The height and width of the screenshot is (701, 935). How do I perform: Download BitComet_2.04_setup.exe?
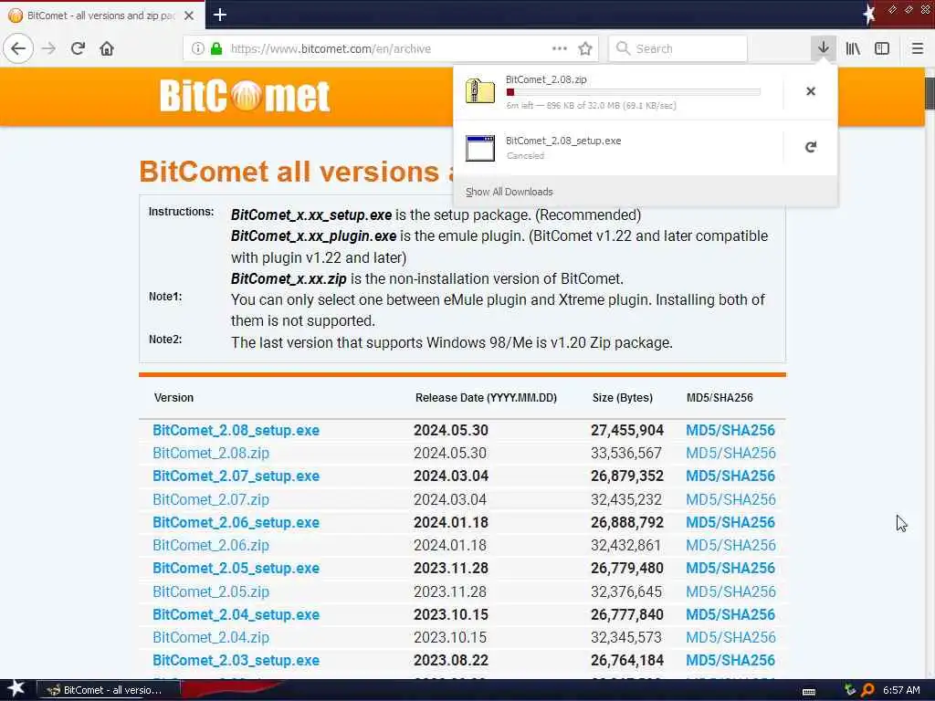coord(236,614)
